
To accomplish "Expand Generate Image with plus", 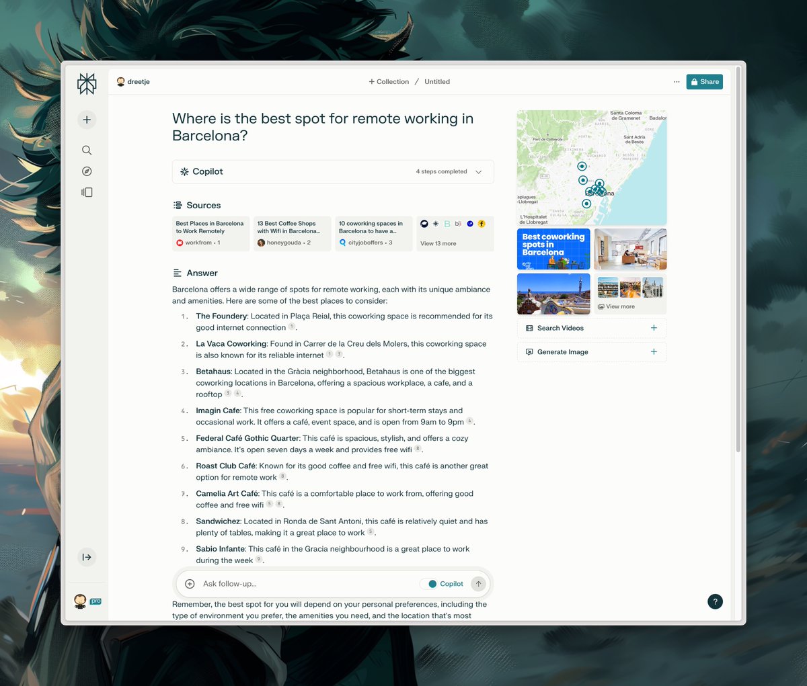I will [x=654, y=352].
